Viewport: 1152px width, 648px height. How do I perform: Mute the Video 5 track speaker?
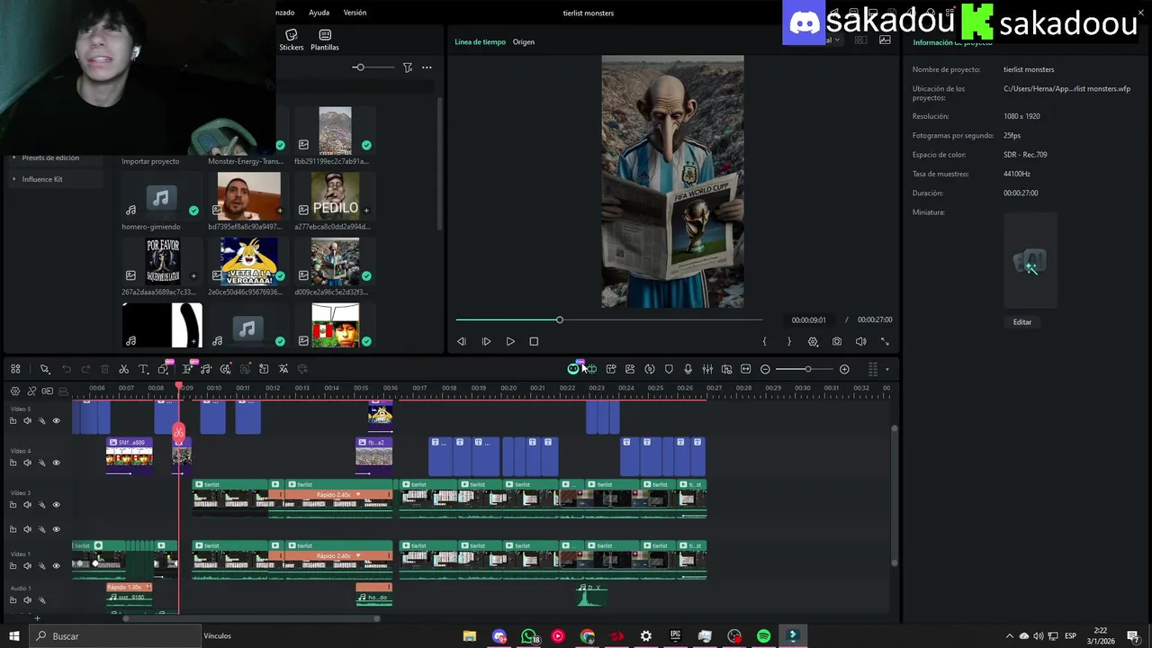coord(27,420)
